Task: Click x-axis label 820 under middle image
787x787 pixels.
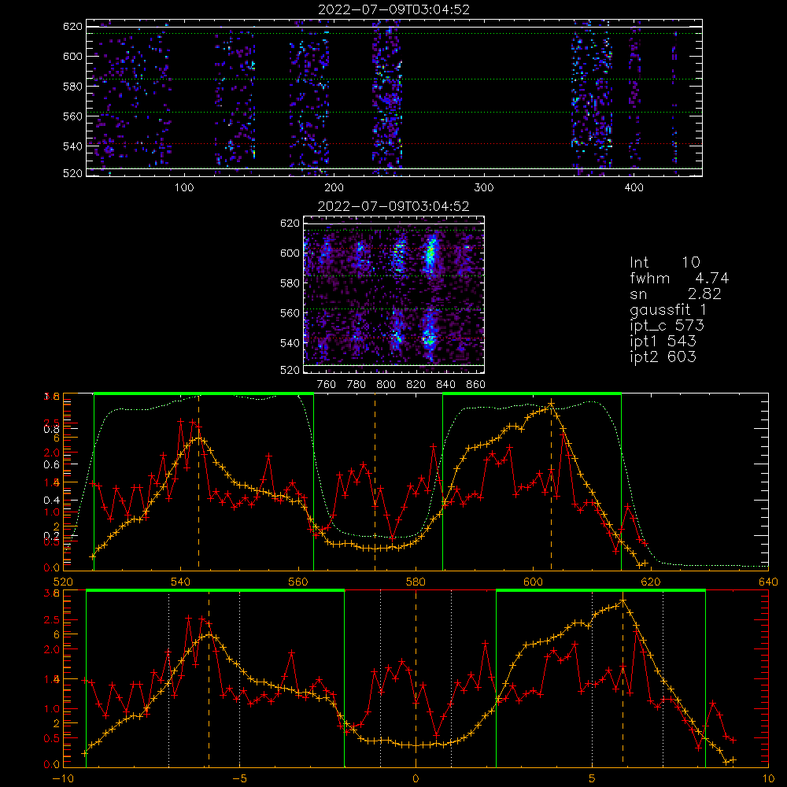Action: click(416, 385)
